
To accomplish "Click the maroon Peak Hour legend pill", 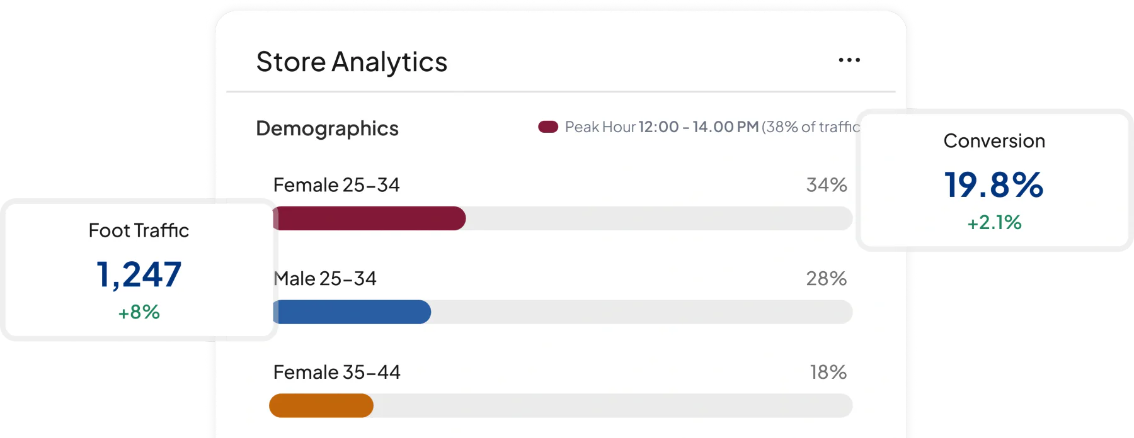I will [548, 127].
